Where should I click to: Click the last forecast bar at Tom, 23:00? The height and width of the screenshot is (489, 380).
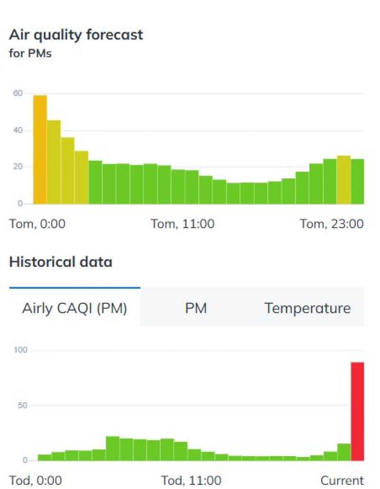(x=358, y=182)
